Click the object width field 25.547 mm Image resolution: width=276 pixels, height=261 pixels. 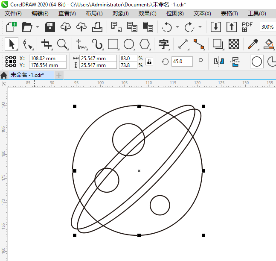coord(98,59)
